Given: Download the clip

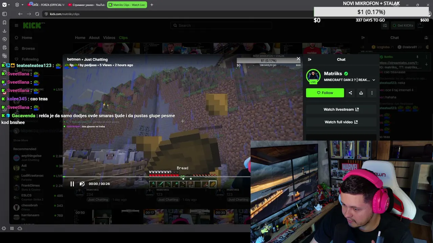Looking at the screenshot, I should [361, 93].
